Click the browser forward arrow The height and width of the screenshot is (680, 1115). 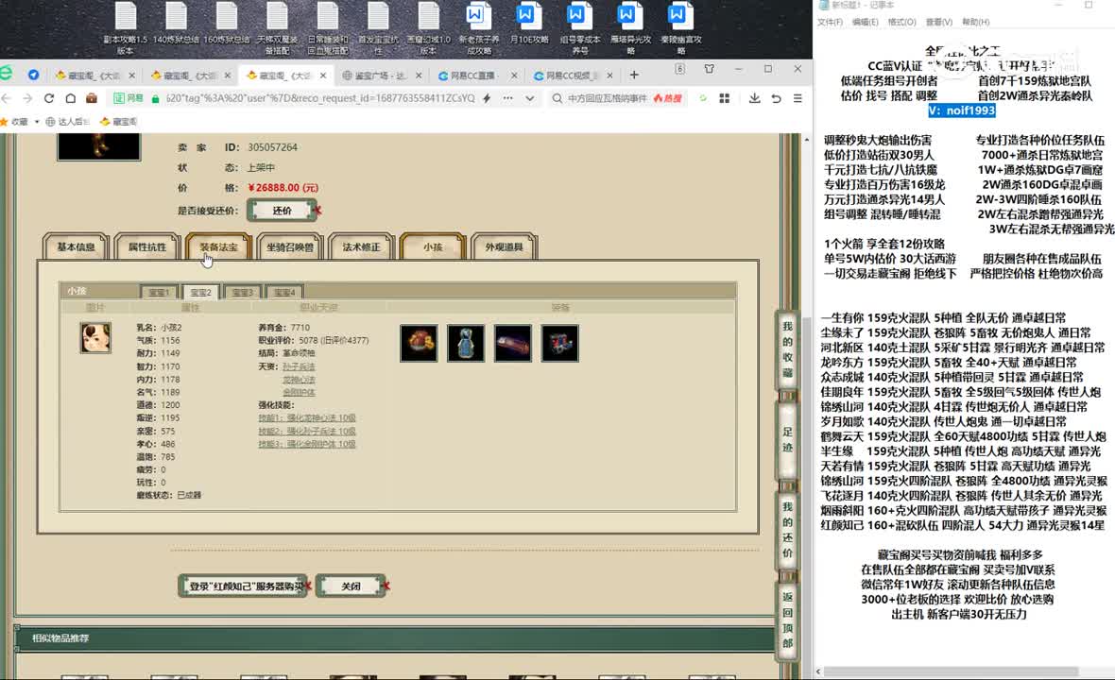click(27, 98)
